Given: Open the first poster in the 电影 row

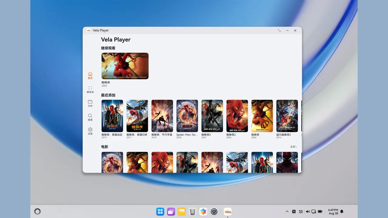Looking at the screenshot, I should coord(112,162).
